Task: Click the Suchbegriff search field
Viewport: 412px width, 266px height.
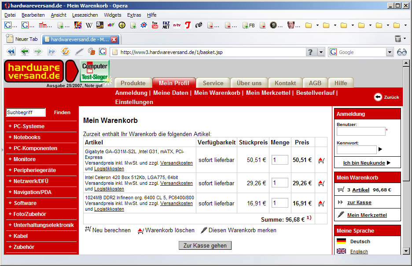Action: click(x=26, y=112)
